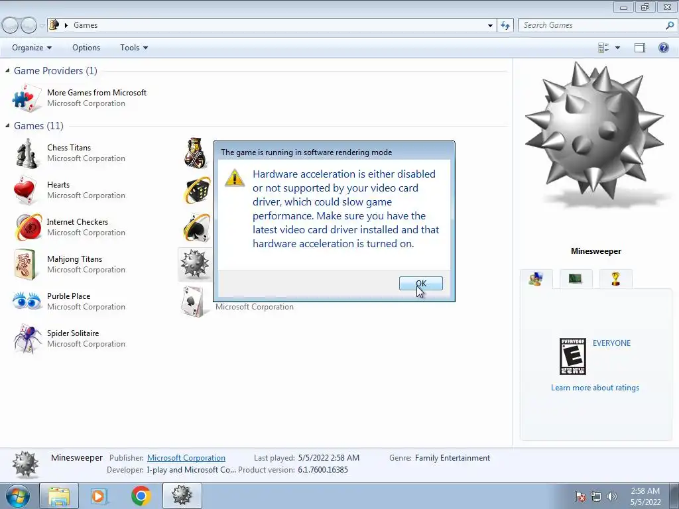Select the Mahjong Titans tile icon

tap(25, 264)
